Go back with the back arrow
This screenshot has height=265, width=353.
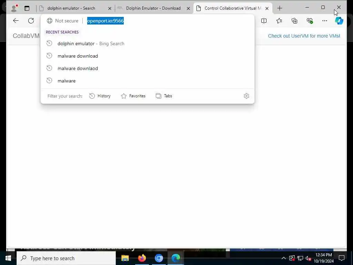(x=16, y=21)
